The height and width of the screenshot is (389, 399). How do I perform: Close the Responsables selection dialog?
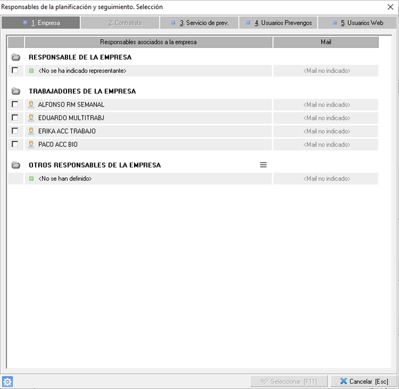(390, 7)
